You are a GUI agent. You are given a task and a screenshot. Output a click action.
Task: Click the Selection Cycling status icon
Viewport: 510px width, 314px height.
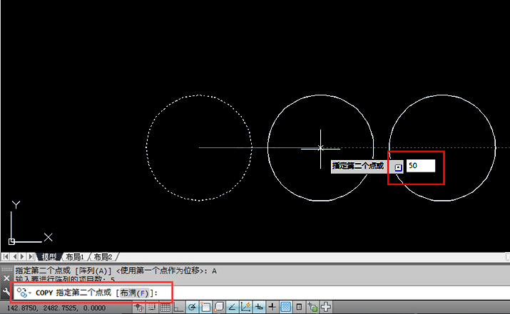coord(312,307)
